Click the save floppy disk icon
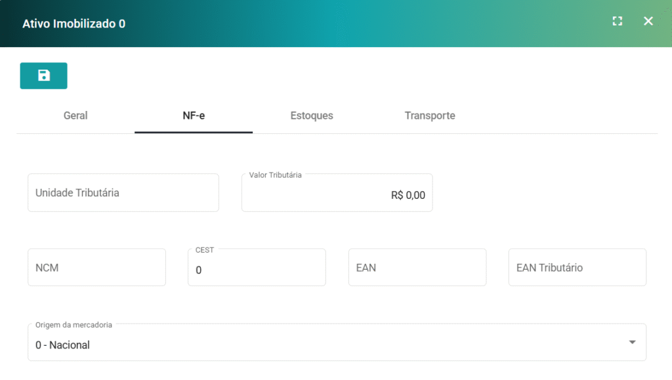Screen dimensions: 672x380 tap(43, 75)
